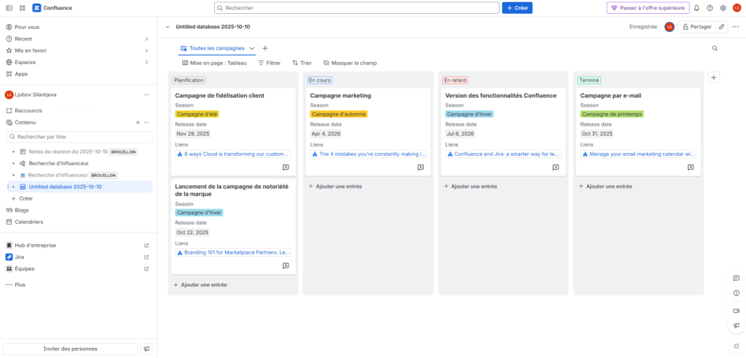Image resolution: width=746 pixels, height=358 pixels.
Task: Open more options next to Contenu
Action: click(146, 122)
